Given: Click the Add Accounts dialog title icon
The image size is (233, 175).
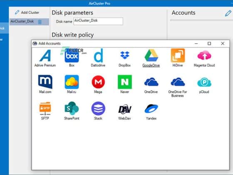Looking at the screenshot, I should coord(35,43).
